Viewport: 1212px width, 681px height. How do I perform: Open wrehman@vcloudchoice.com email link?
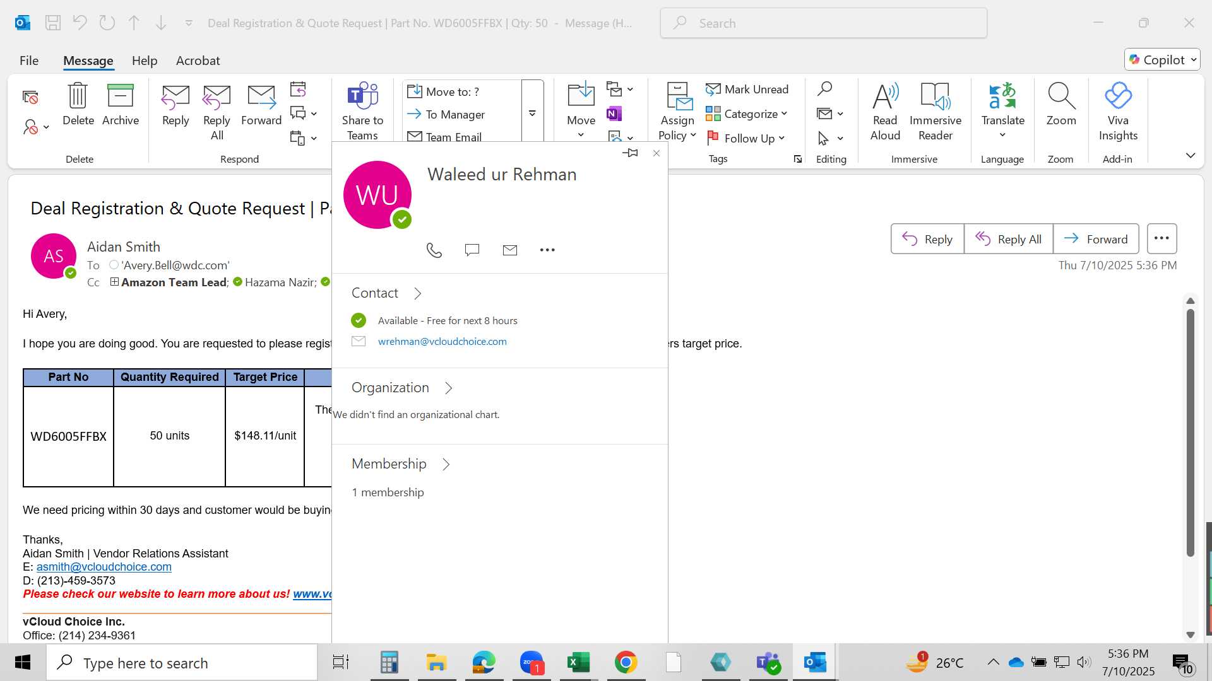coord(442,341)
